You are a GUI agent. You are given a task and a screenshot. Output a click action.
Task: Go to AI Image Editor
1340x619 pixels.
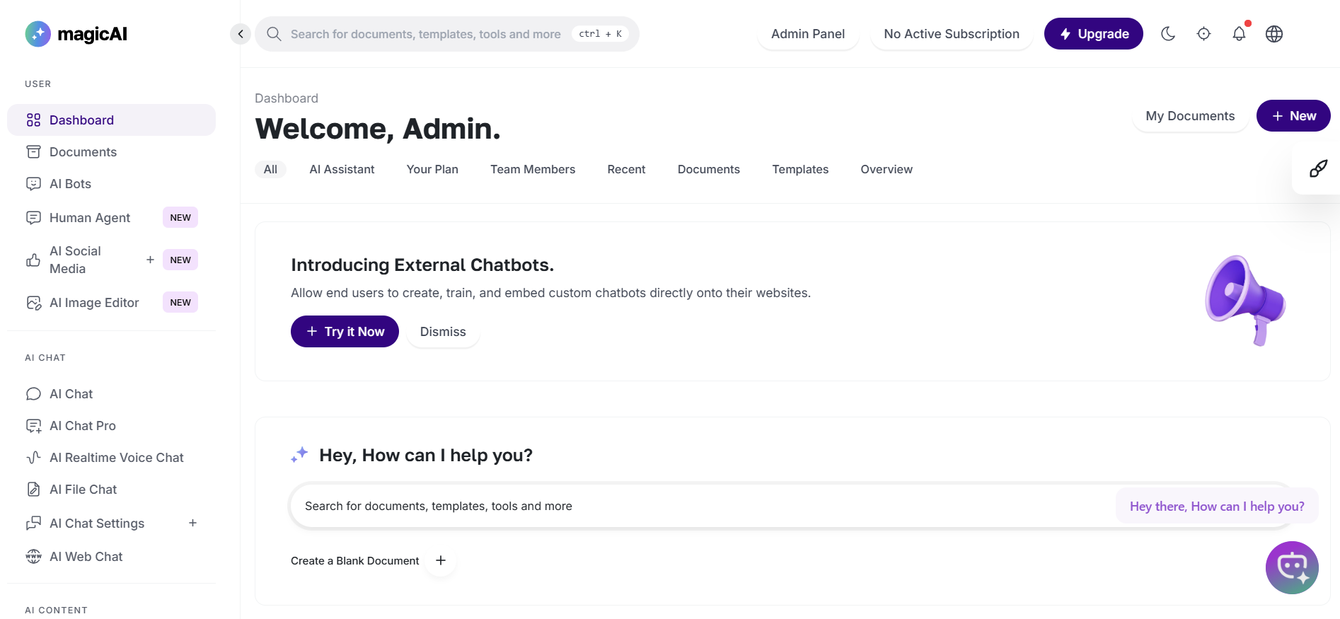click(x=94, y=303)
